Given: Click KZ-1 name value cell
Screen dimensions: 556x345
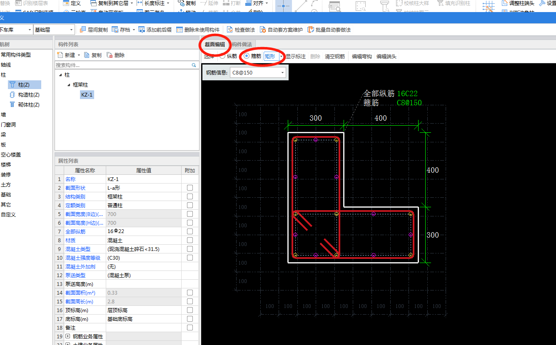Looking at the screenshot, I should pyautogui.click(x=144, y=179).
